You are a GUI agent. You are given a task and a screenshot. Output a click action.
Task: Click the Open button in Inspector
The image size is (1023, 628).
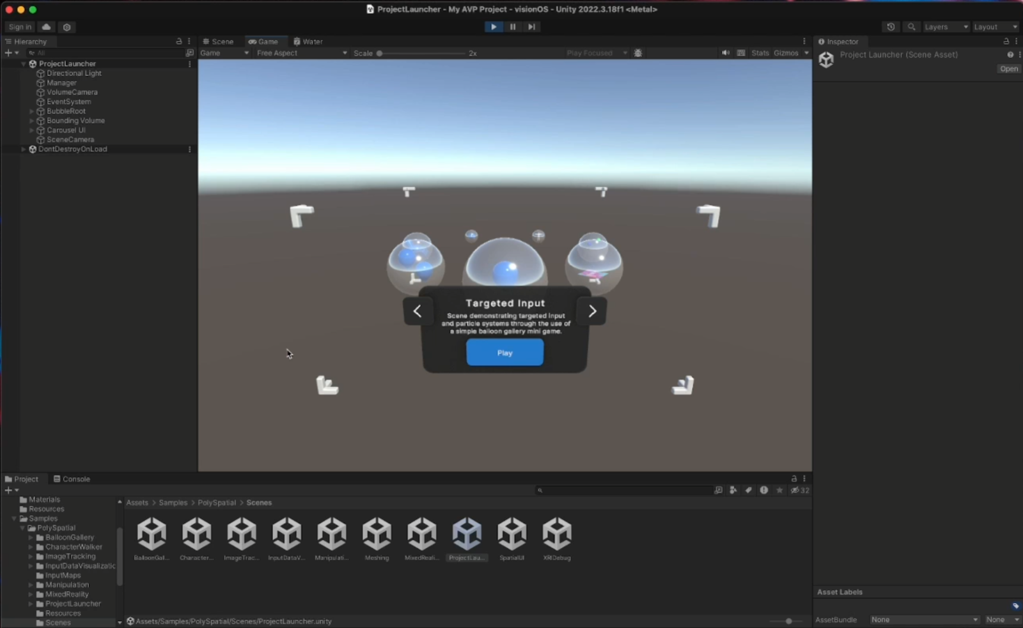point(1008,69)
